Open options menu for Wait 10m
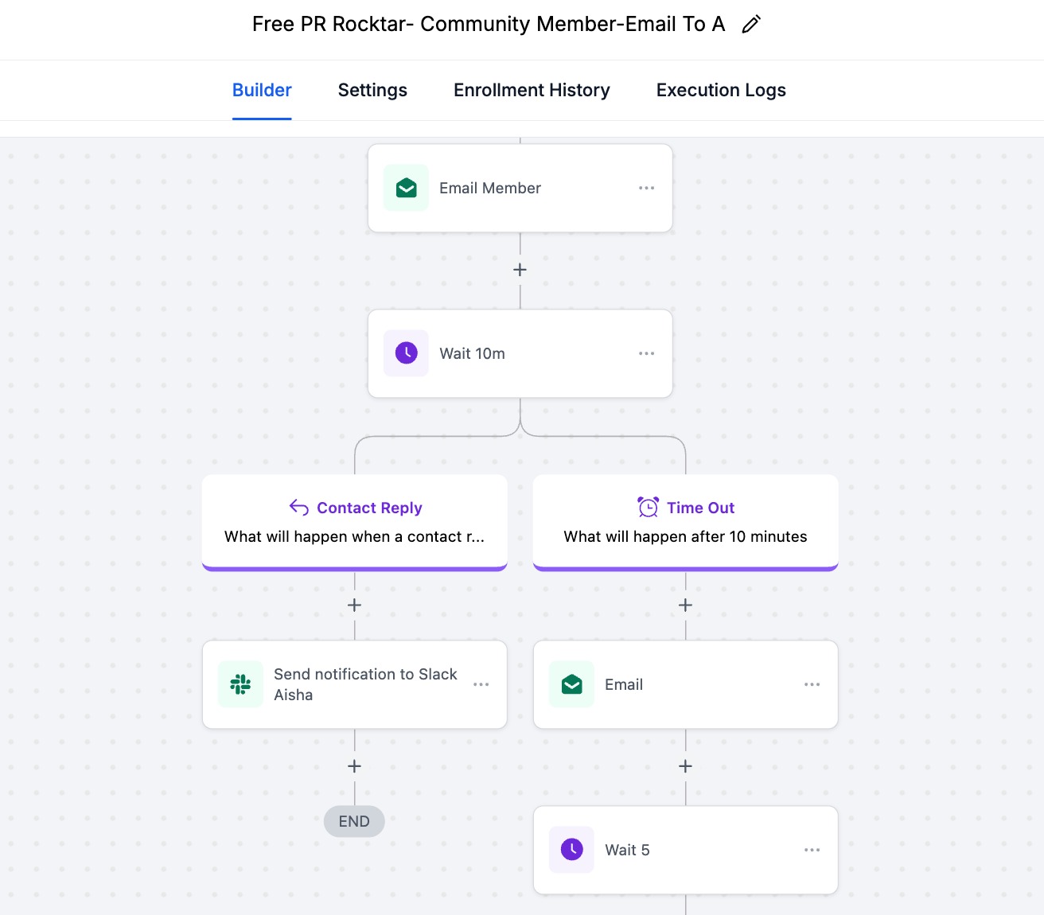Screen dimensions: 1044x915 [x=646, y=353]
